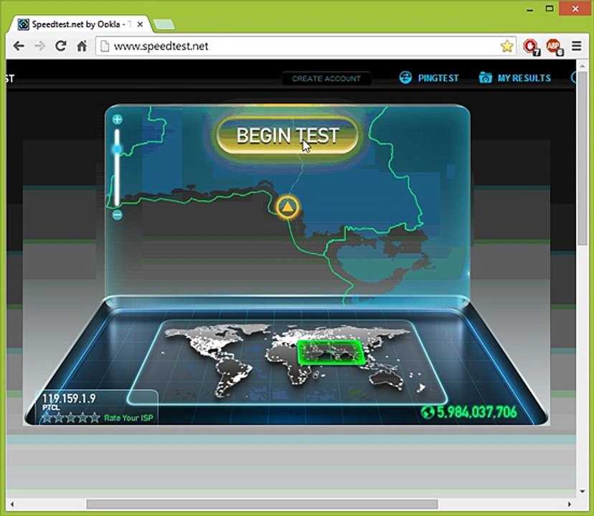Image resolution: width=594 pixels, height=516 pixels.
Task: Click the green region box on world map
Action: click(x=331, y=353)
